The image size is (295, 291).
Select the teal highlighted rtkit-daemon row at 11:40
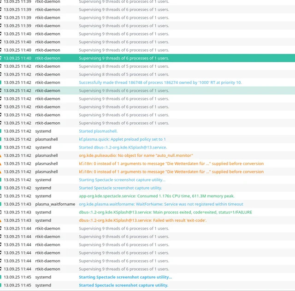(x=147, y=58)
